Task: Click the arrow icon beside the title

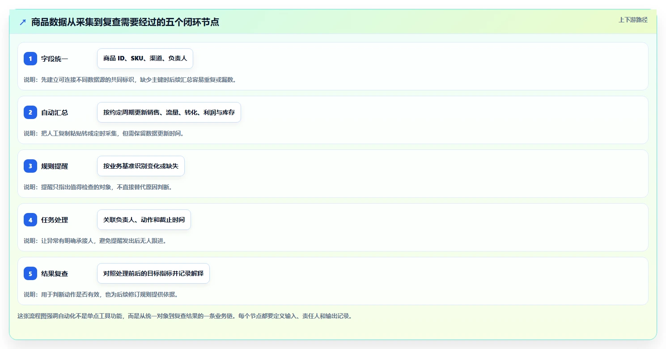Action: 23,22
